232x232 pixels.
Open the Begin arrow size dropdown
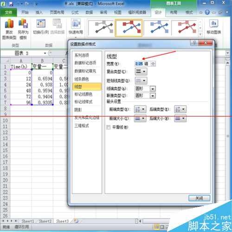pyautogui.click(x=140, y=119)
